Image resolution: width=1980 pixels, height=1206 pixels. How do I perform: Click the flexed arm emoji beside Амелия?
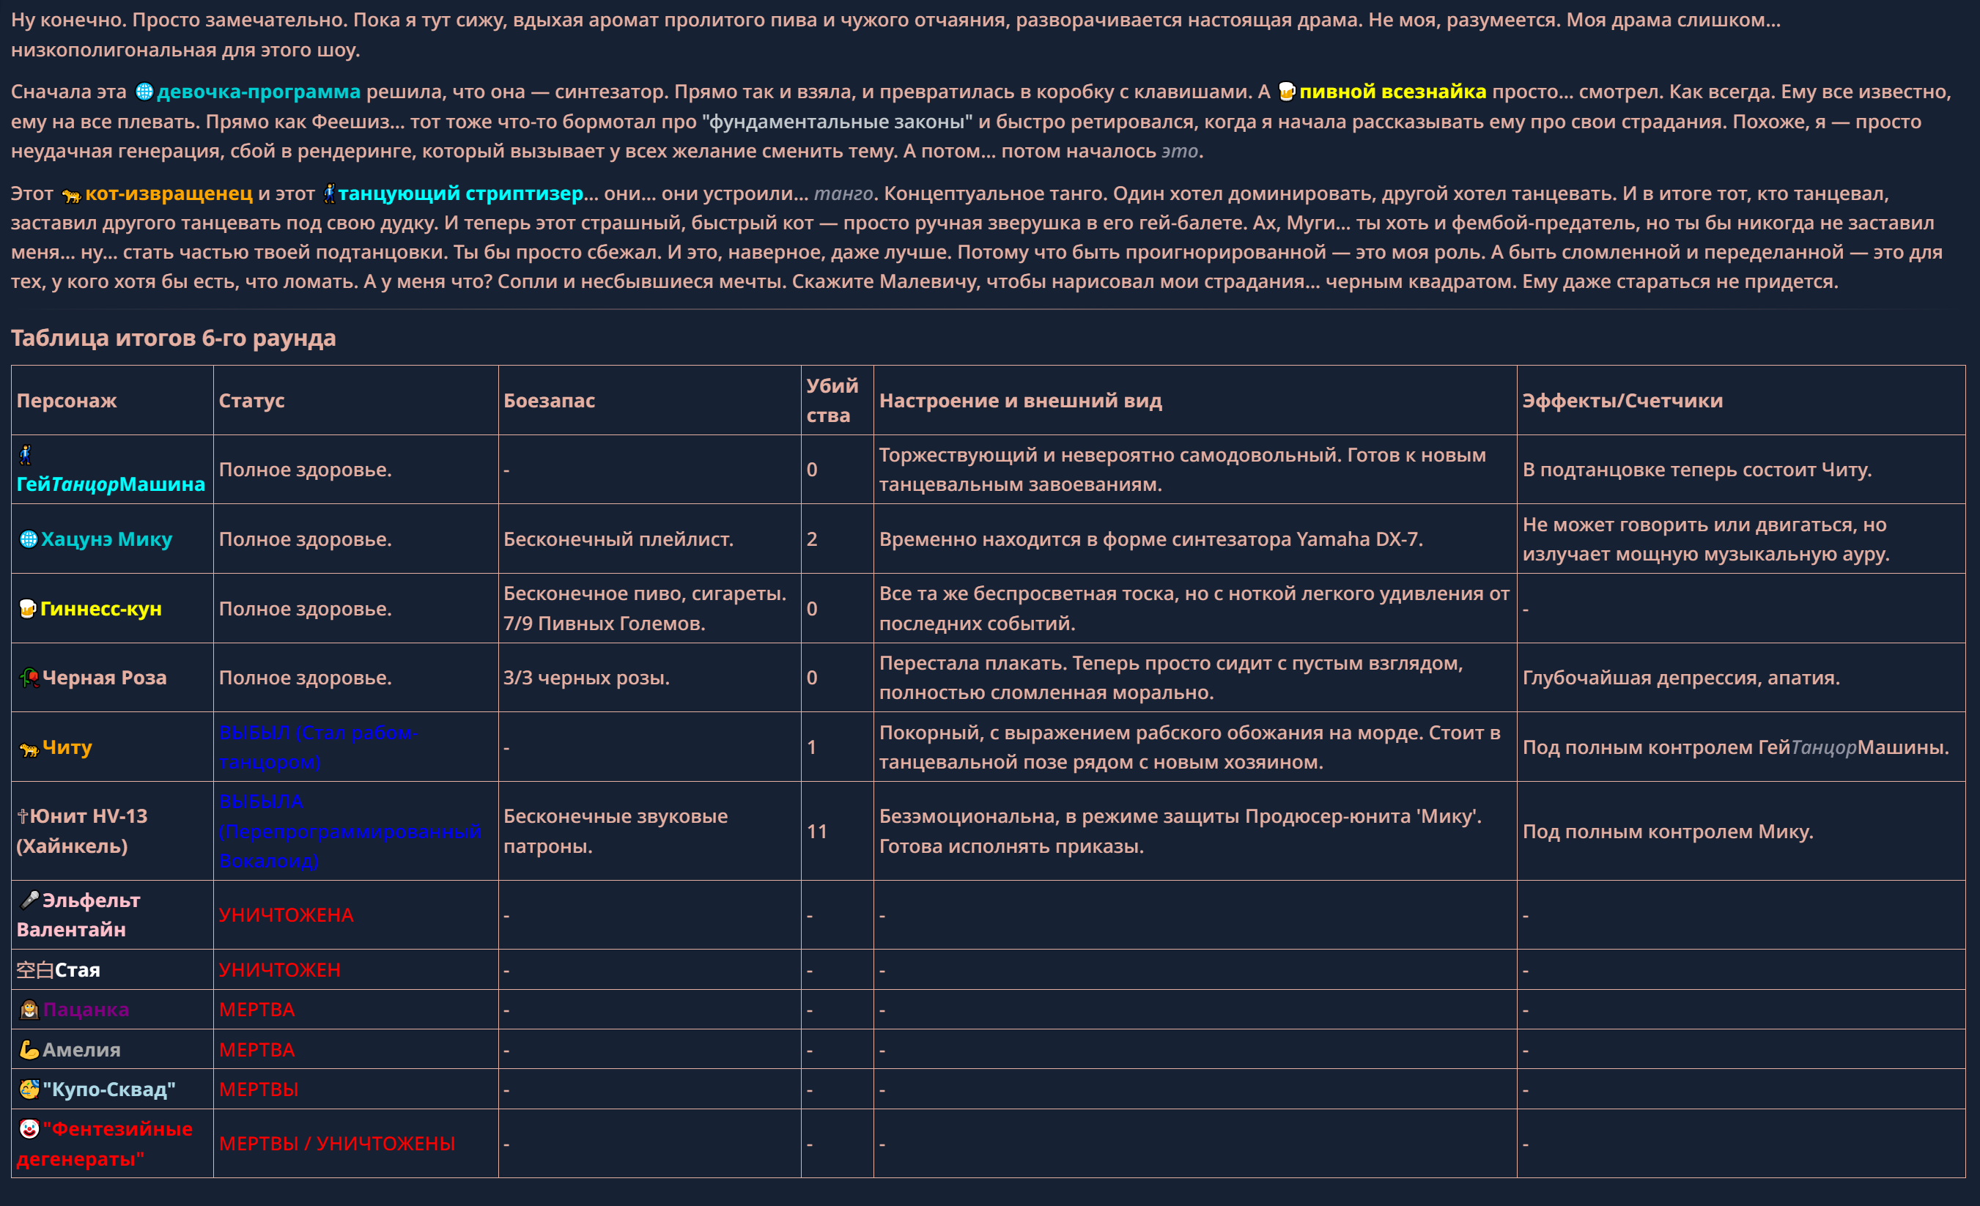point(29,1049)
